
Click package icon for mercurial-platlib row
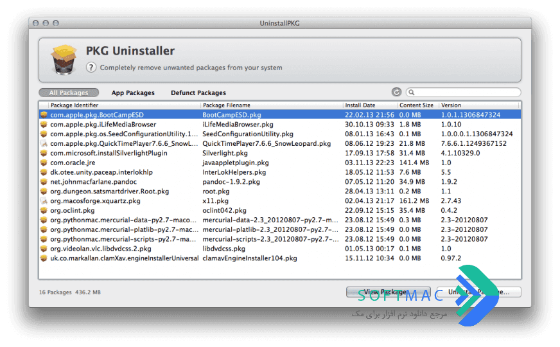44,229
